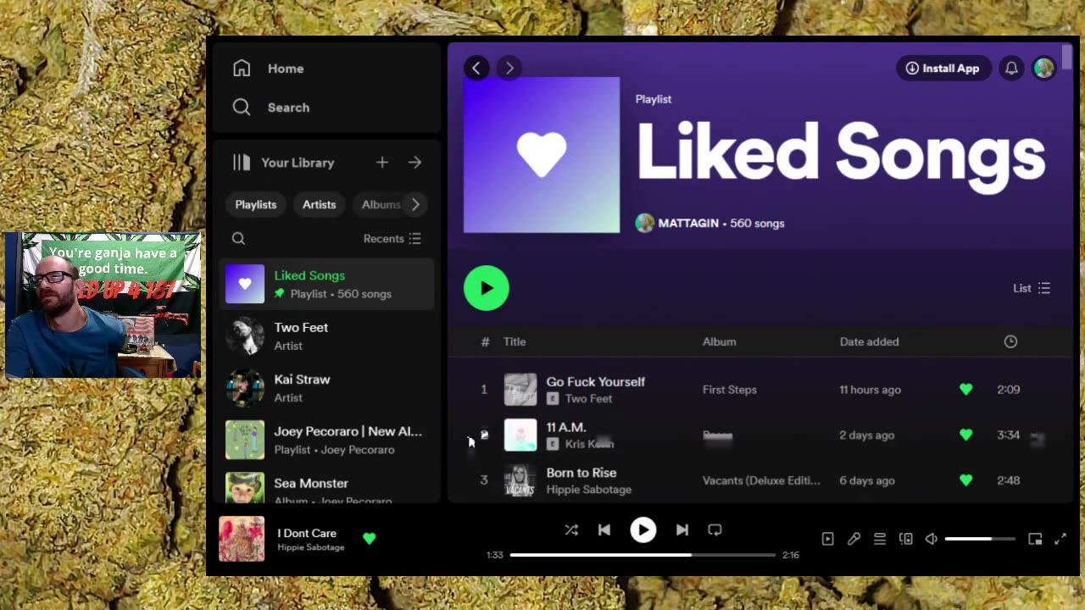Click the Install App button
This screenshot has width=1085, height=610.
click(x=943, y=69)
